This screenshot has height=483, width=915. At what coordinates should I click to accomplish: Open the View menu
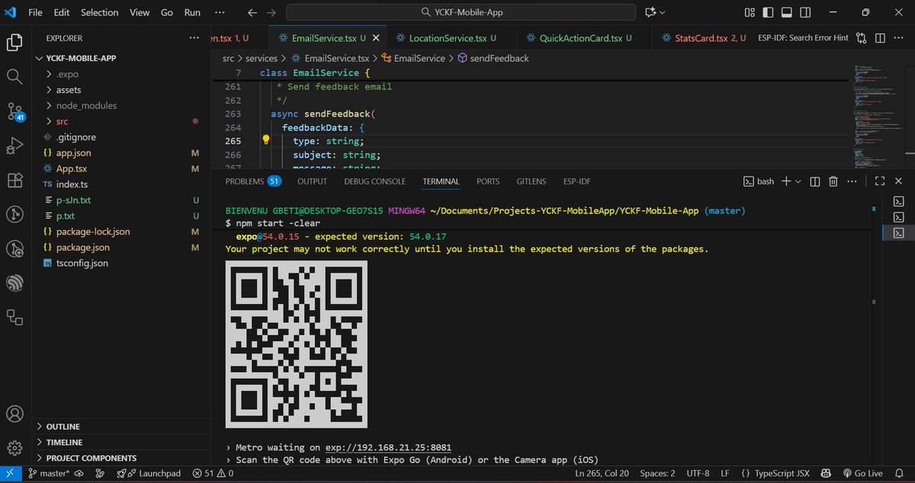[140, 12]
